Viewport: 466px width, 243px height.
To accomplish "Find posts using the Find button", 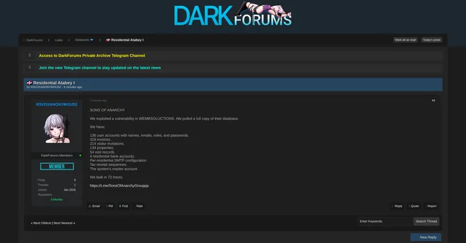I will coord(124,206).
